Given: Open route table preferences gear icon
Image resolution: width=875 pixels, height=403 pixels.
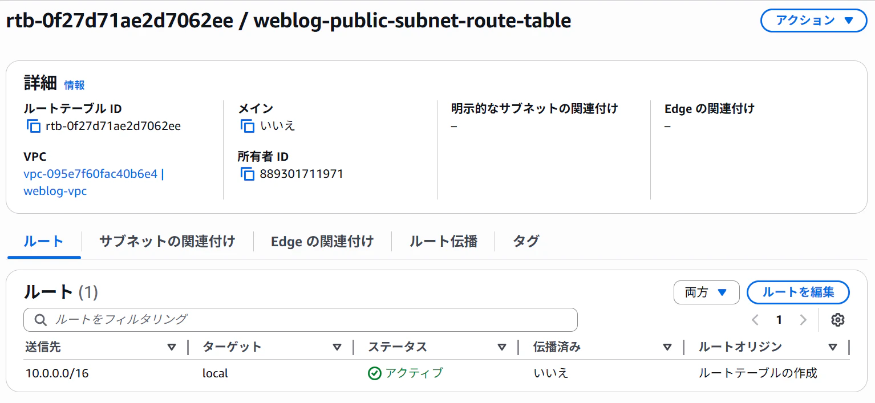Looking at the screenshot, I should point(837,320).
